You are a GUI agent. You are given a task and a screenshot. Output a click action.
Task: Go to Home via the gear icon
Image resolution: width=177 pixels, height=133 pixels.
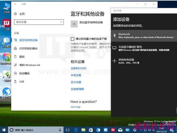[x=15, y=14]
